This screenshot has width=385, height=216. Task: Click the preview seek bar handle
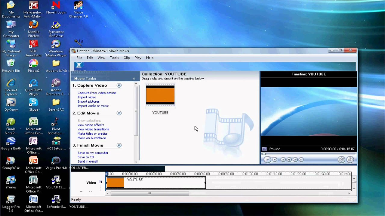(264, 154)
